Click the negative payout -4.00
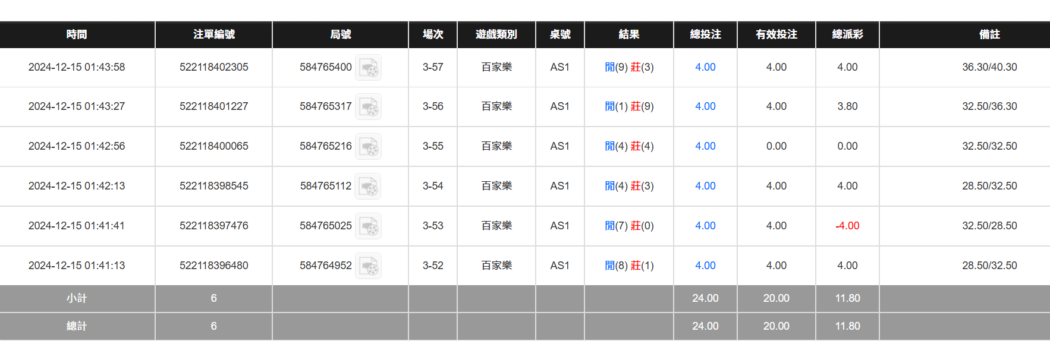 pos(847,226)
